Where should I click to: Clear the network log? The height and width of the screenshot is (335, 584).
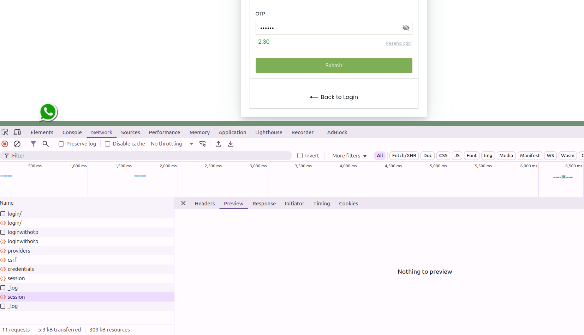click(17, 144)
